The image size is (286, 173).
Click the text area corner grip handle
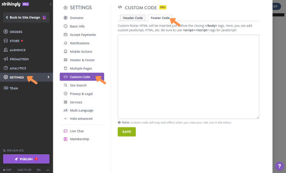[258, 117]
